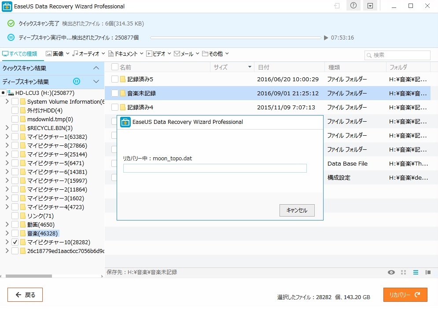
Task: Tick checkbox for 音楽未記録 row
Action: tap(114, 93)
